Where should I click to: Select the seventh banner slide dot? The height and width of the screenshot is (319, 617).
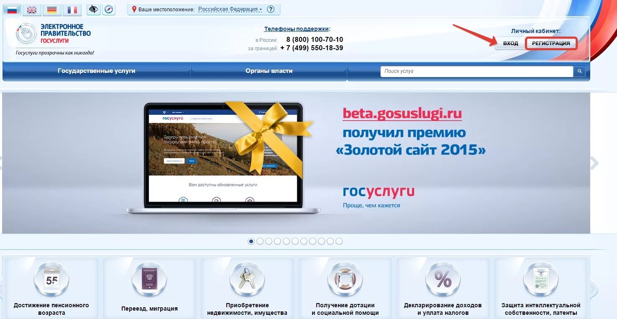coord(304,241)
